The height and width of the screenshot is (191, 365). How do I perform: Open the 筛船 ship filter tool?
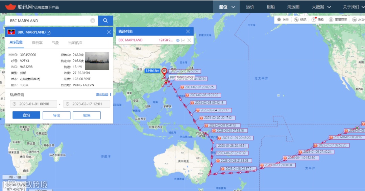pos(318,20)
